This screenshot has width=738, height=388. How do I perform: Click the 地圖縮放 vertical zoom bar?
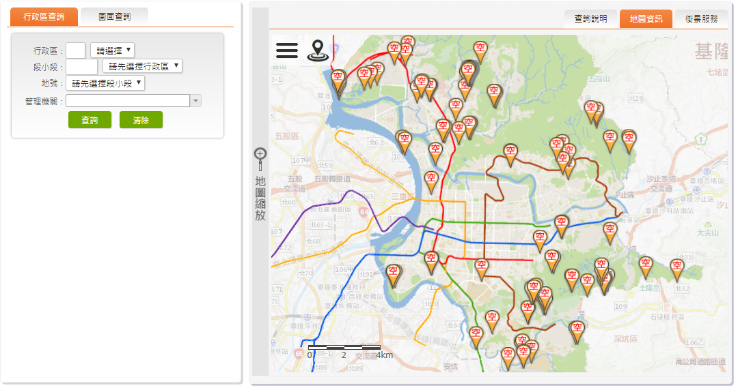coord(260,198)
